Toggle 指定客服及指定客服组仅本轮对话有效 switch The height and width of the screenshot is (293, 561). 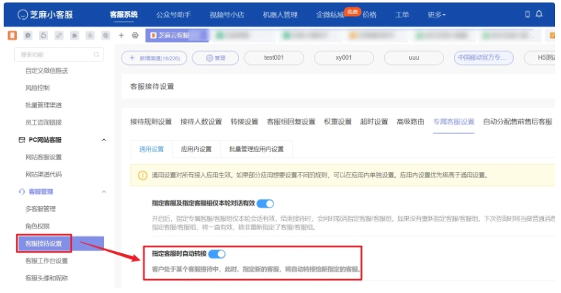coord(265,204)
